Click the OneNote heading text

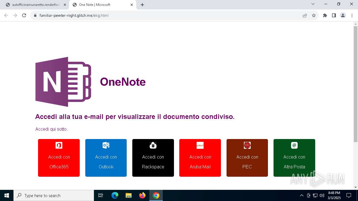click(123, 82)
